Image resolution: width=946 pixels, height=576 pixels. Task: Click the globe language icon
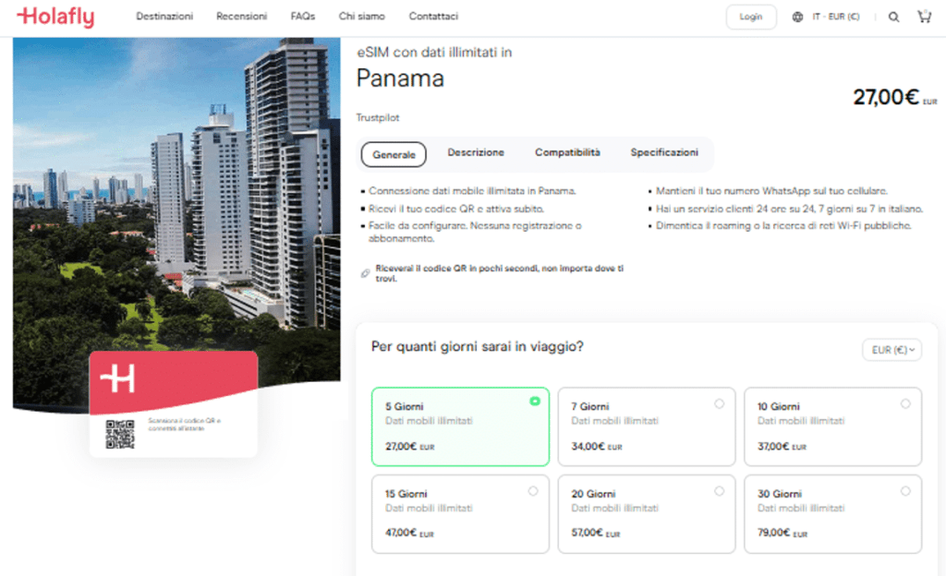coord(797,17)
